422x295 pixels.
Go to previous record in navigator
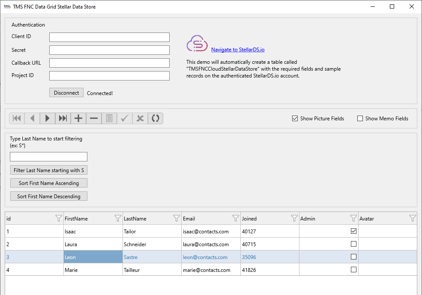(32, 118)
